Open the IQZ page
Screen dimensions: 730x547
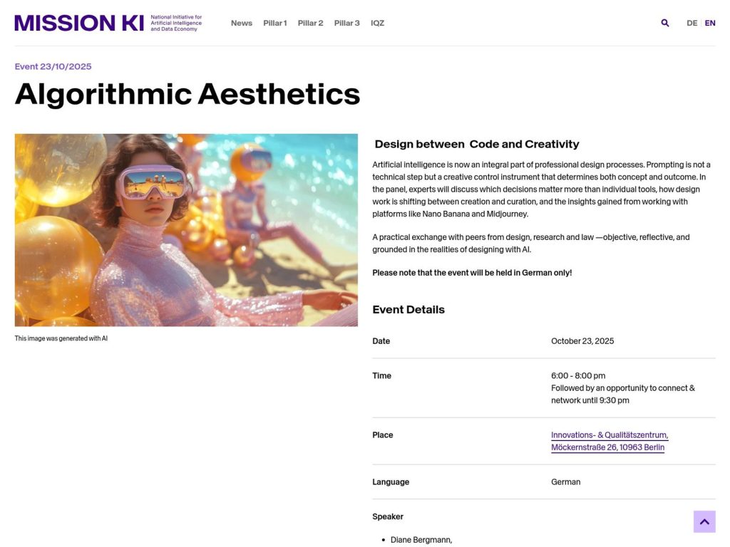[x=377, y=23]
